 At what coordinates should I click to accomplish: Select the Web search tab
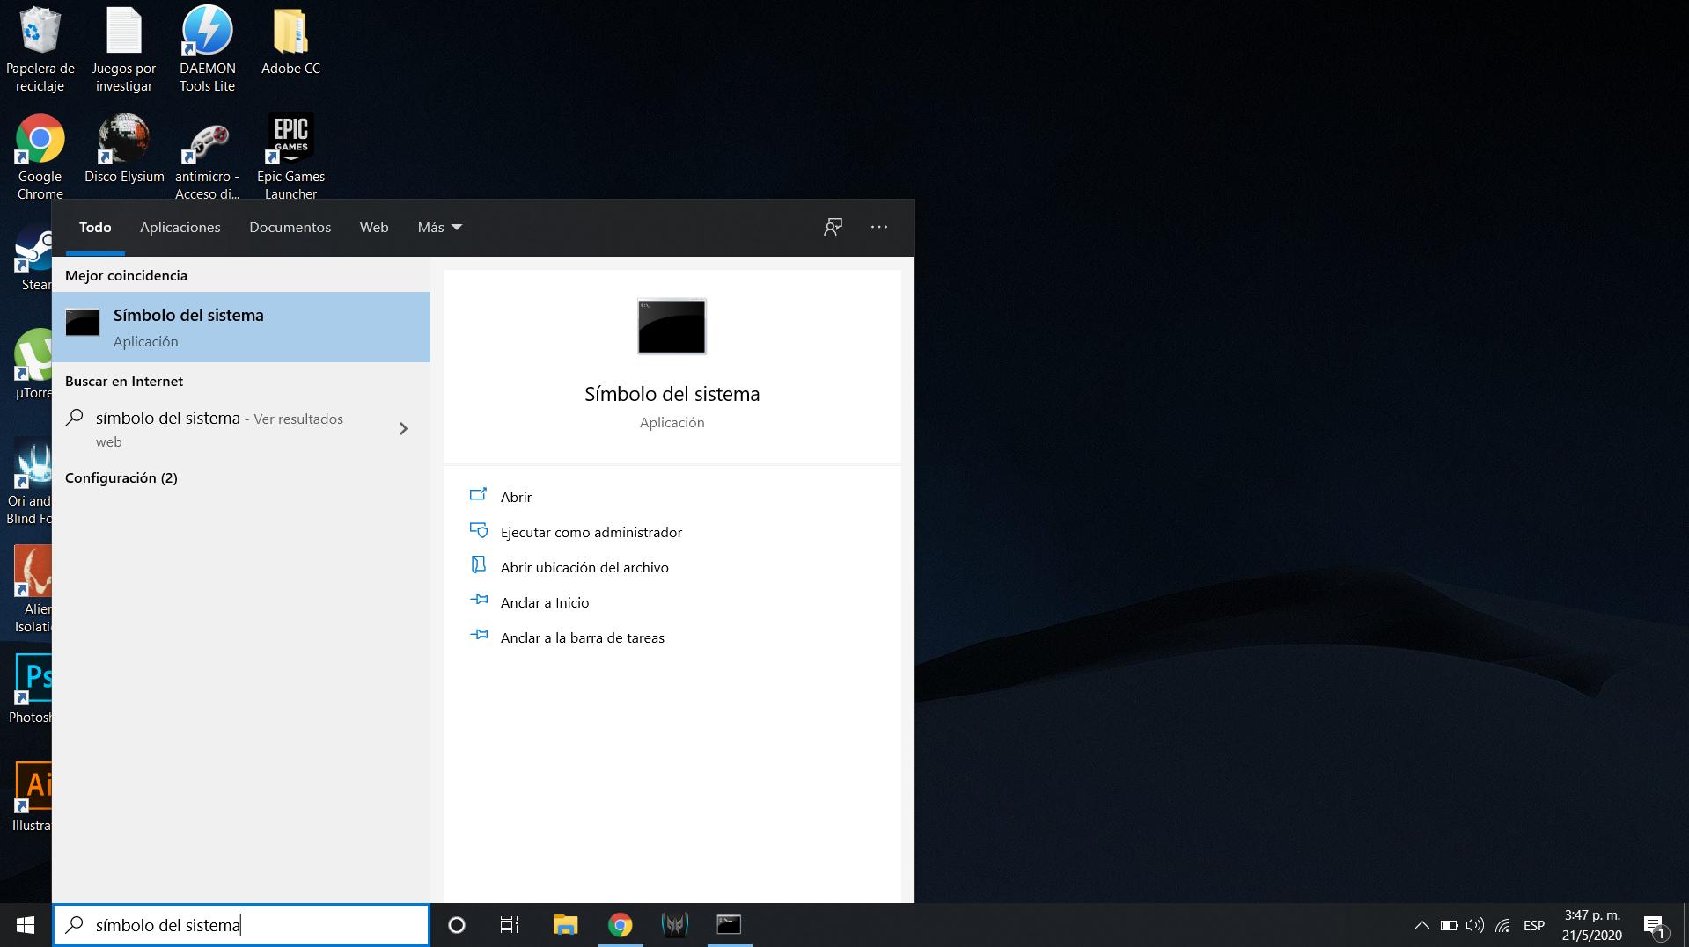[x=374, y=227]
